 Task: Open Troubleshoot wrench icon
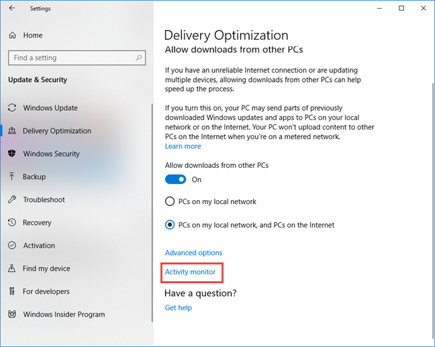(x=12, y=199)
